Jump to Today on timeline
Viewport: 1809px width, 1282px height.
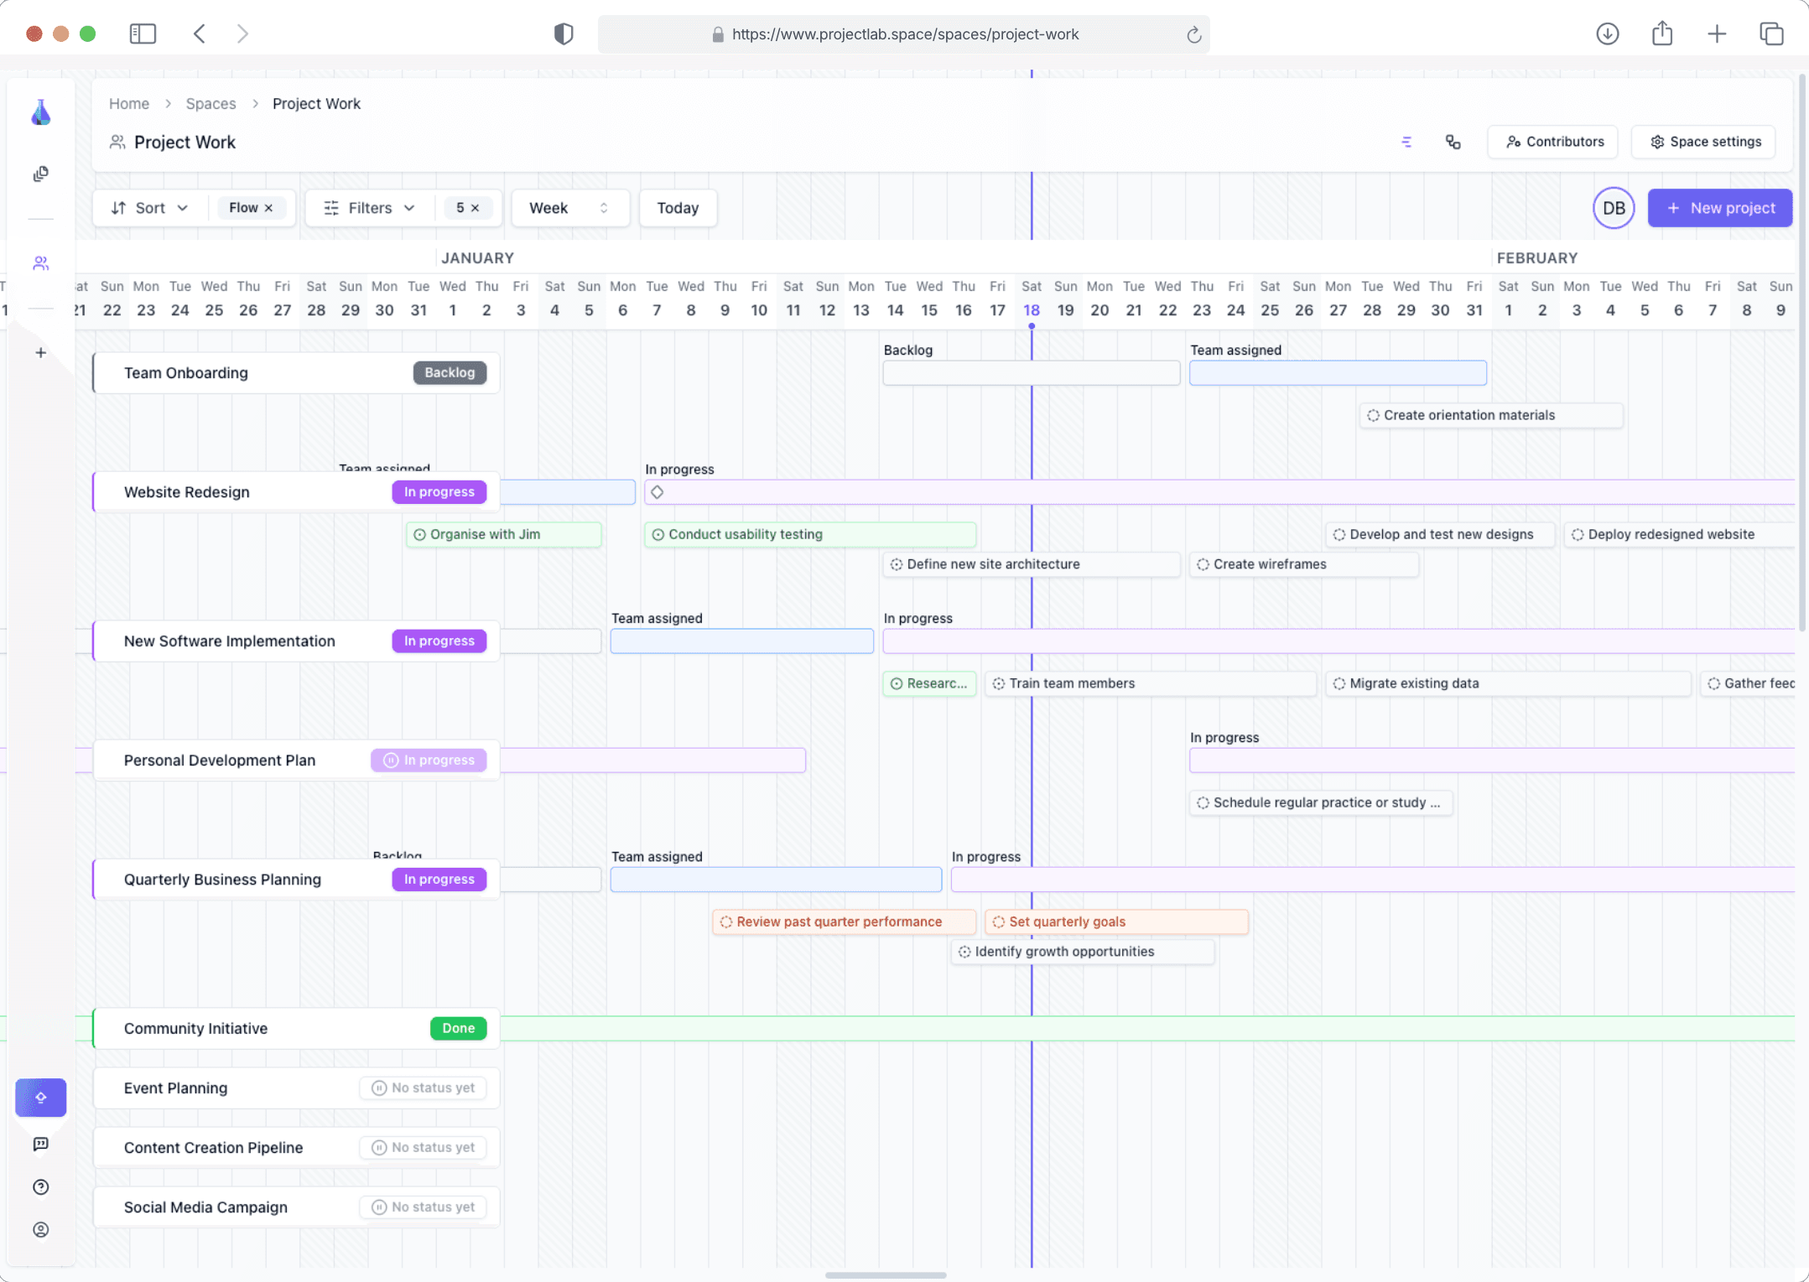point(678,208)
